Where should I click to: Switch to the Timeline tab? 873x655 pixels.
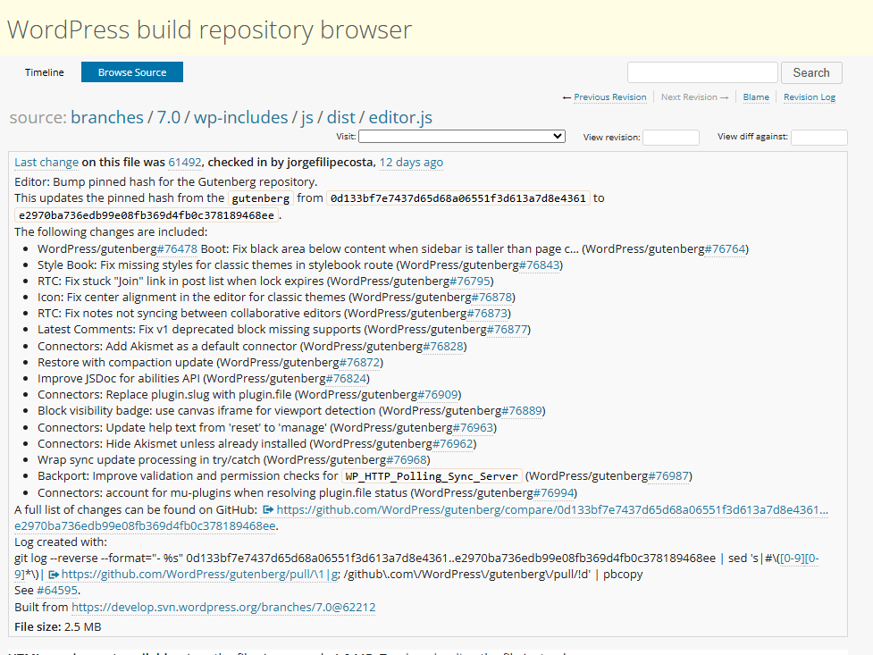point(44,72)
